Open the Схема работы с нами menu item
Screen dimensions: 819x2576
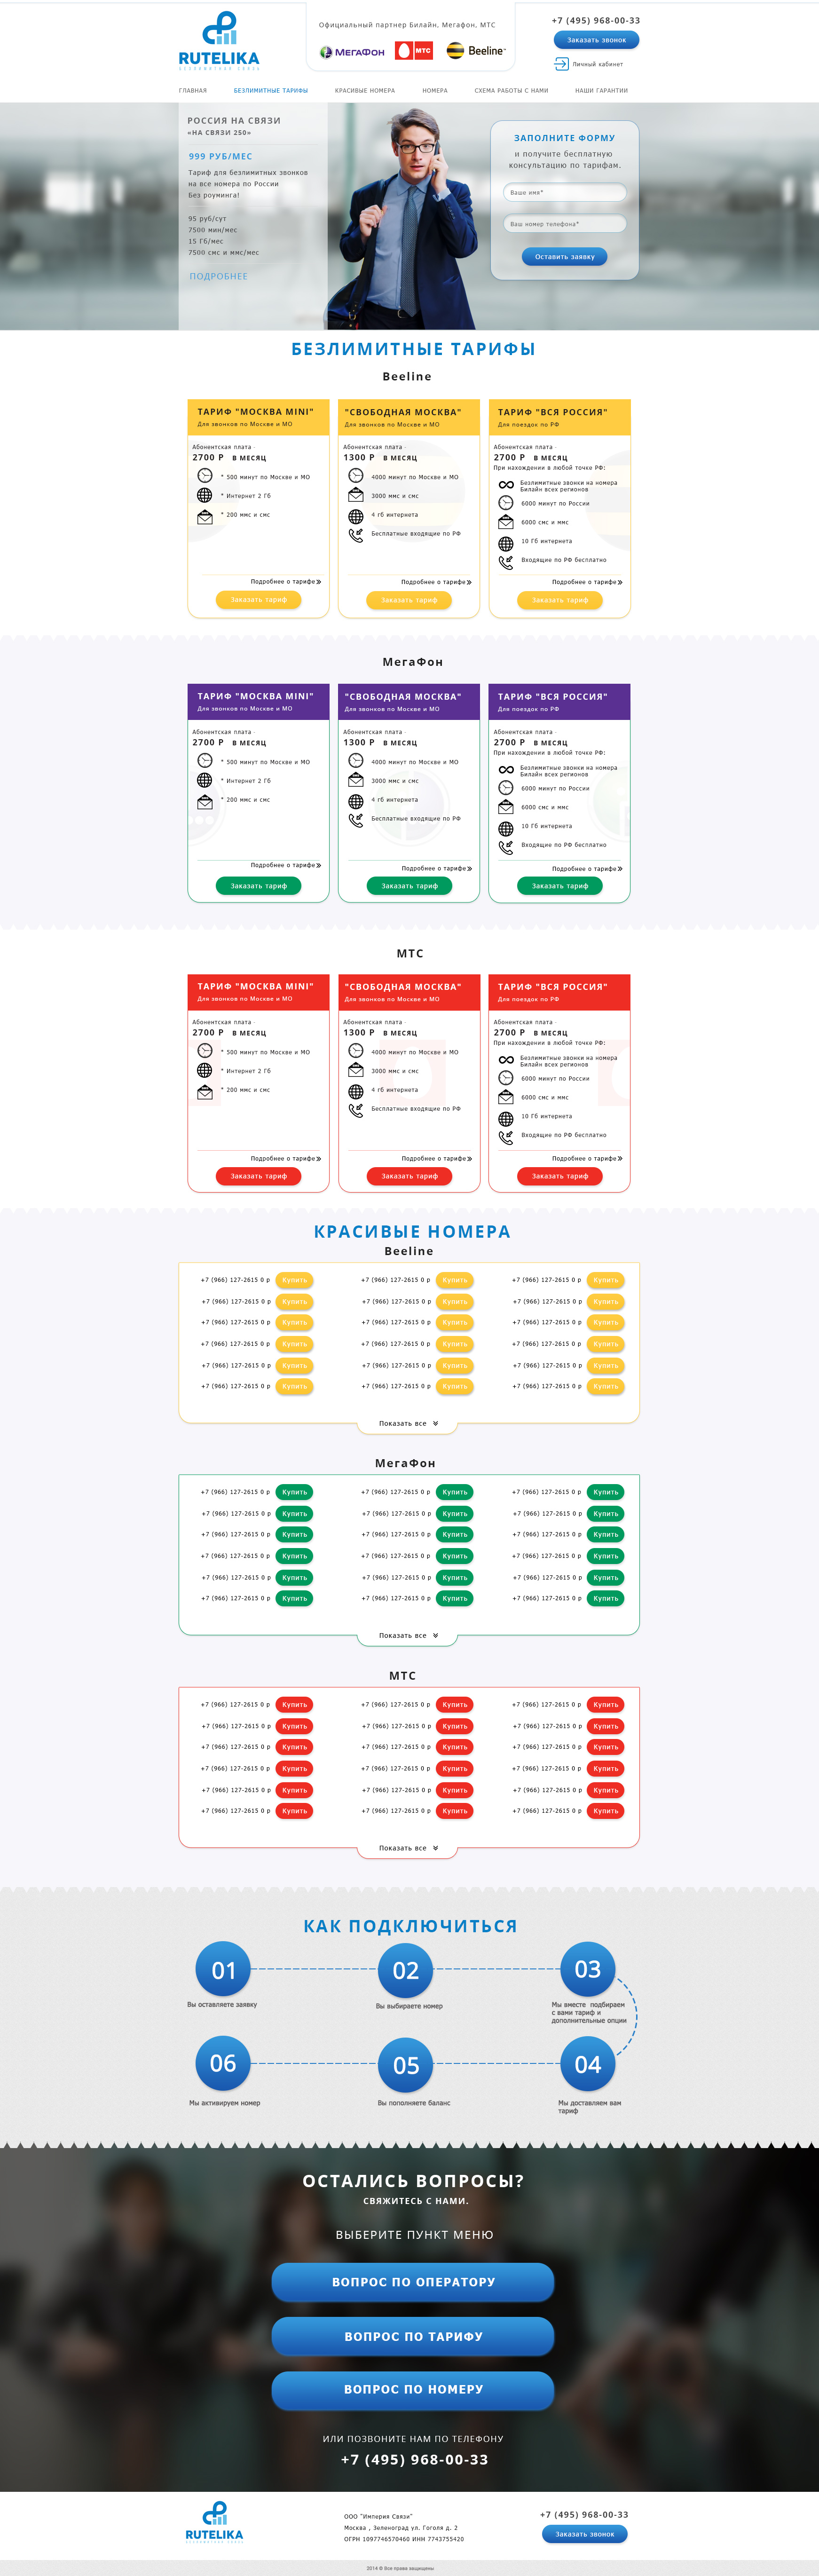(x=511, y=91)
